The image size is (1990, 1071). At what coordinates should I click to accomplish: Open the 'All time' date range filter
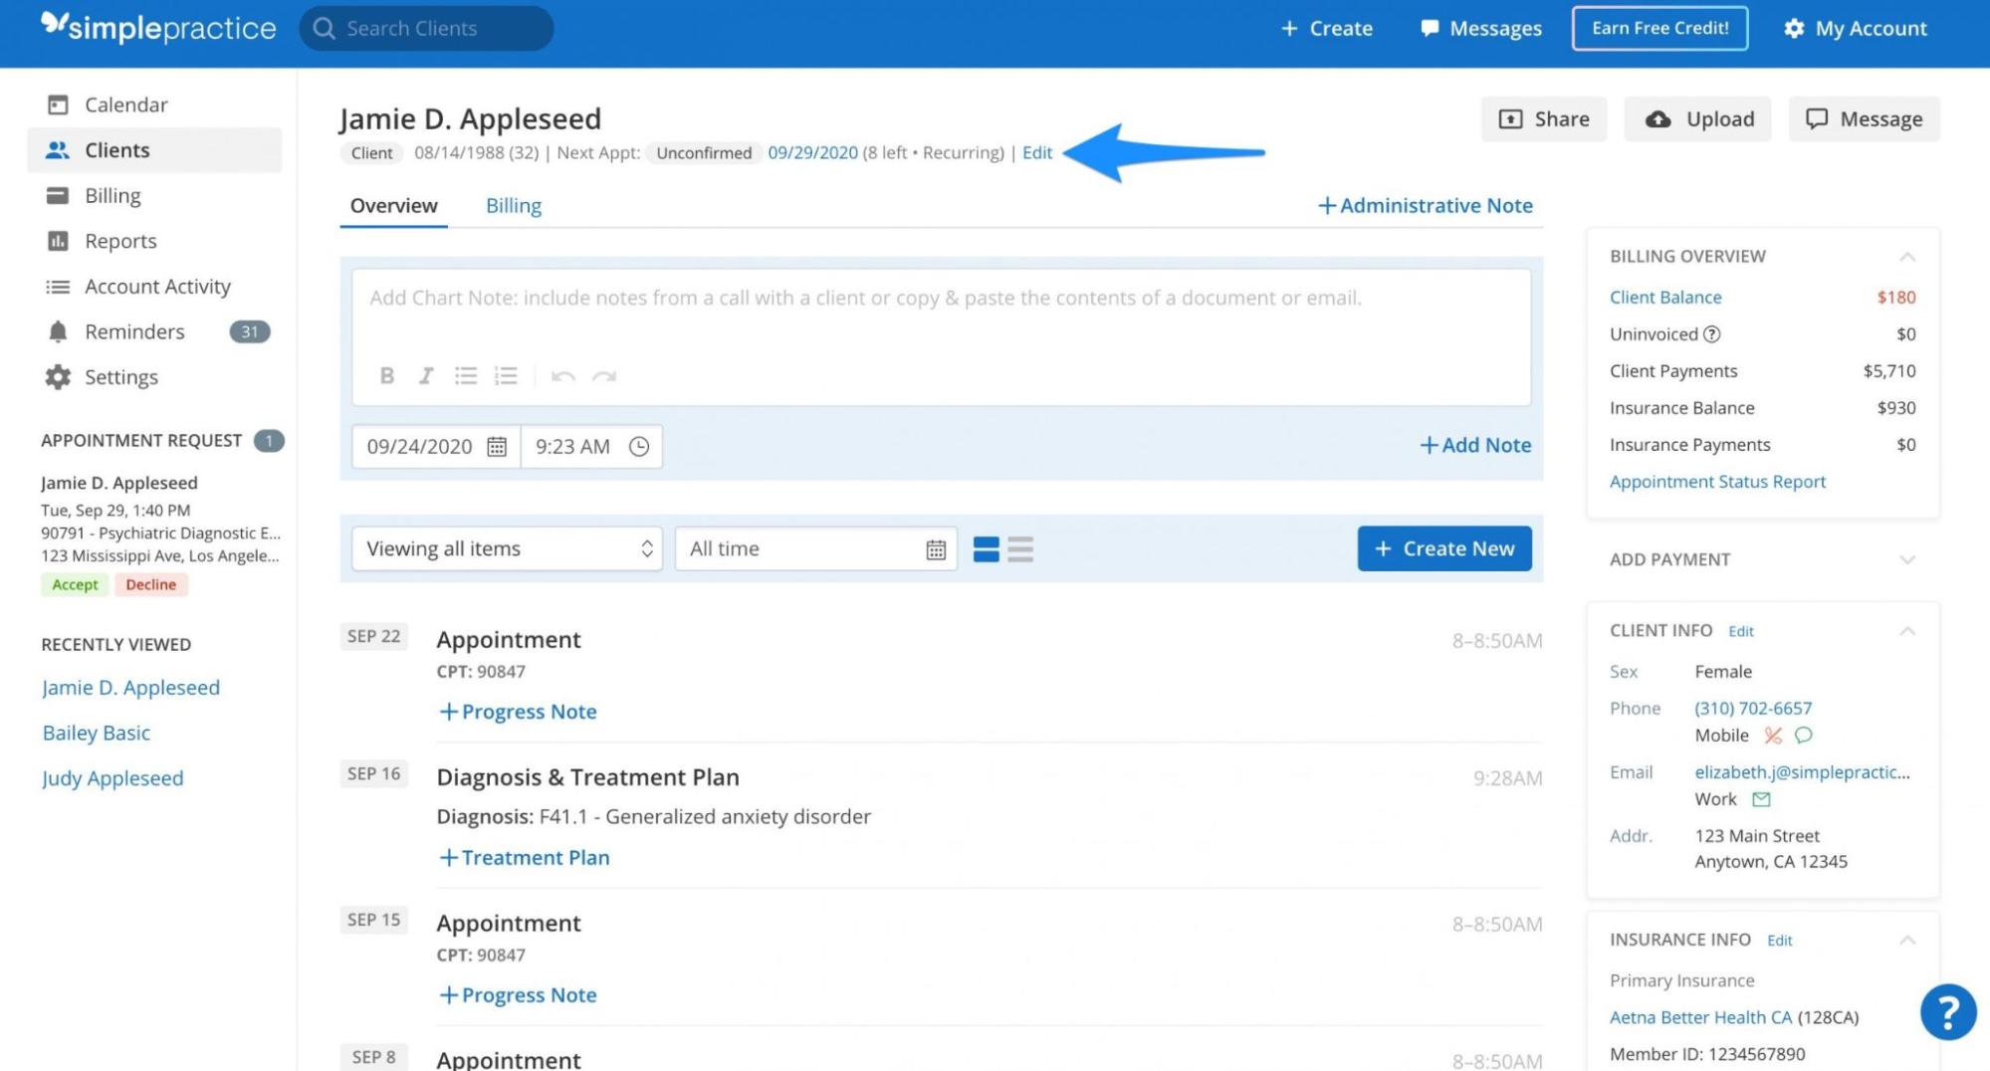pyautogui.click(x=814, y=547)
